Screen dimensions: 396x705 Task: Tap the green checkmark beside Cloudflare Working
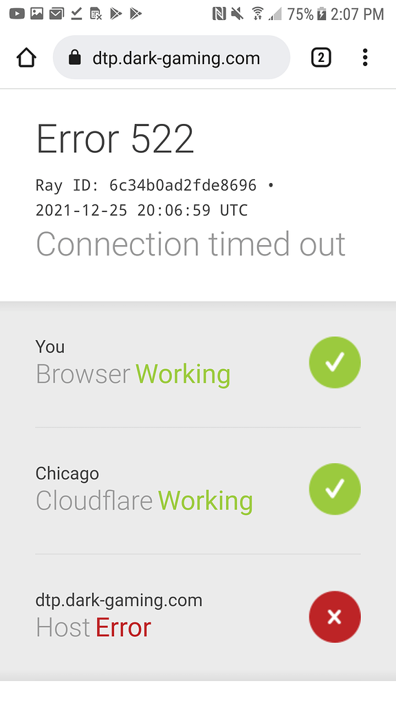tap(335, 490)
